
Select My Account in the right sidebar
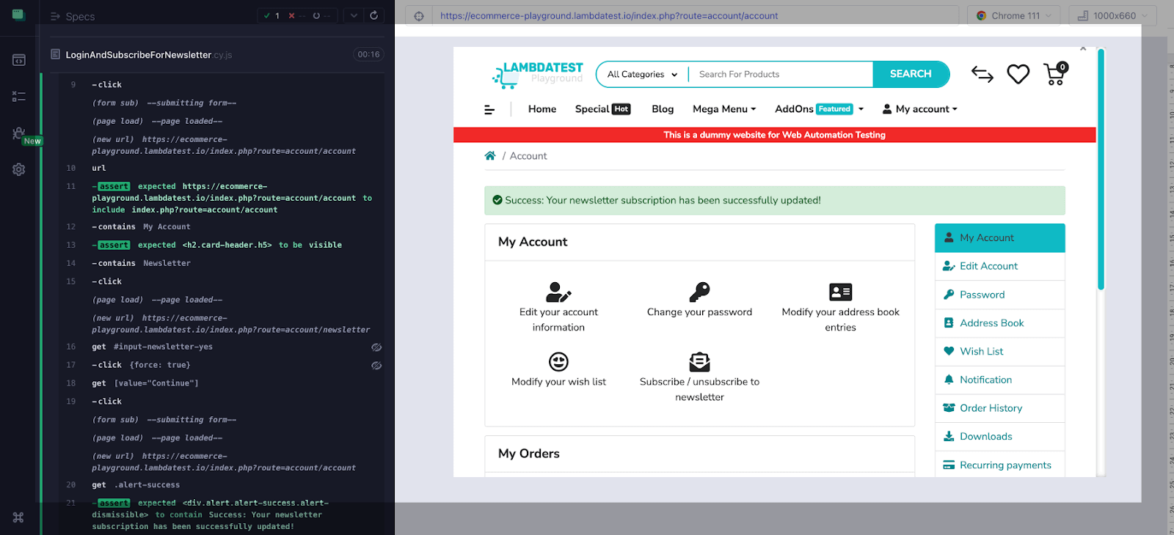pos(999,238)
